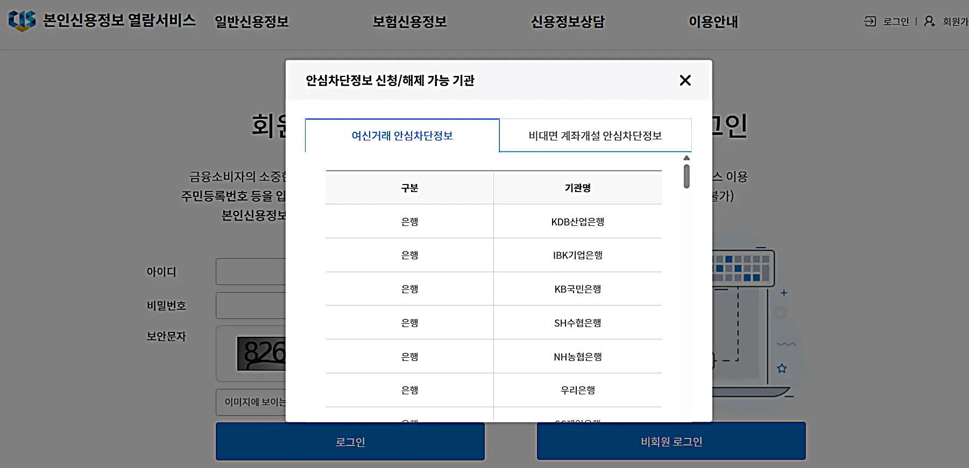Click the 구분 column header
969x468 pixels.
coord(409,188)
